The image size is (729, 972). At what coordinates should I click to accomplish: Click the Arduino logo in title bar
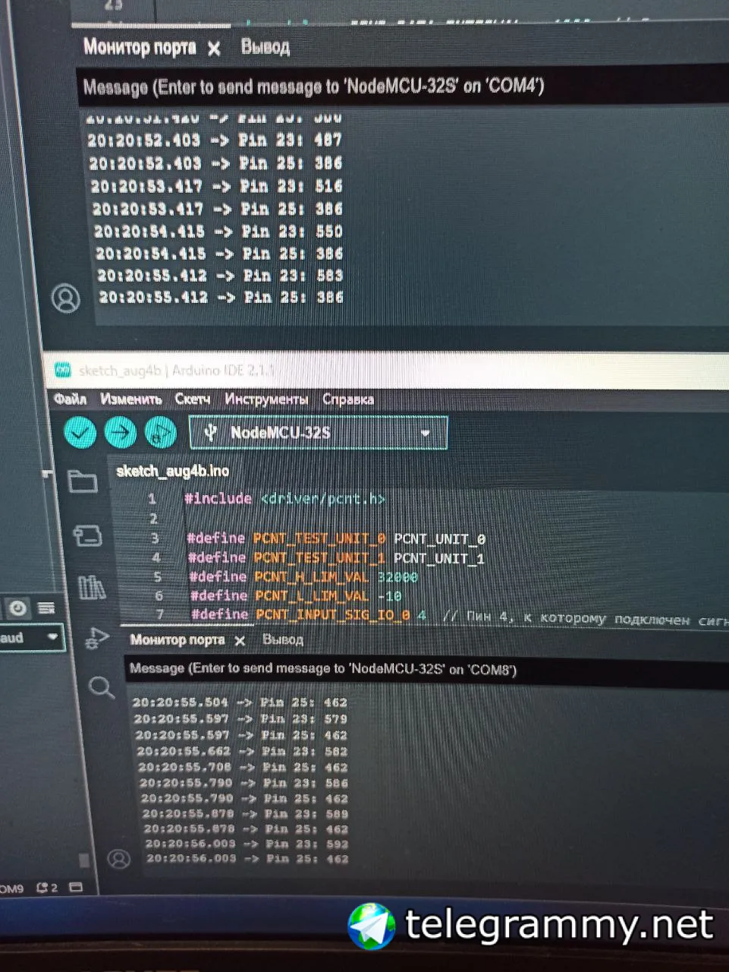[x=62, y=370]
